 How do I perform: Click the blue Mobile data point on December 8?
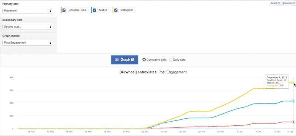(293, 101)
